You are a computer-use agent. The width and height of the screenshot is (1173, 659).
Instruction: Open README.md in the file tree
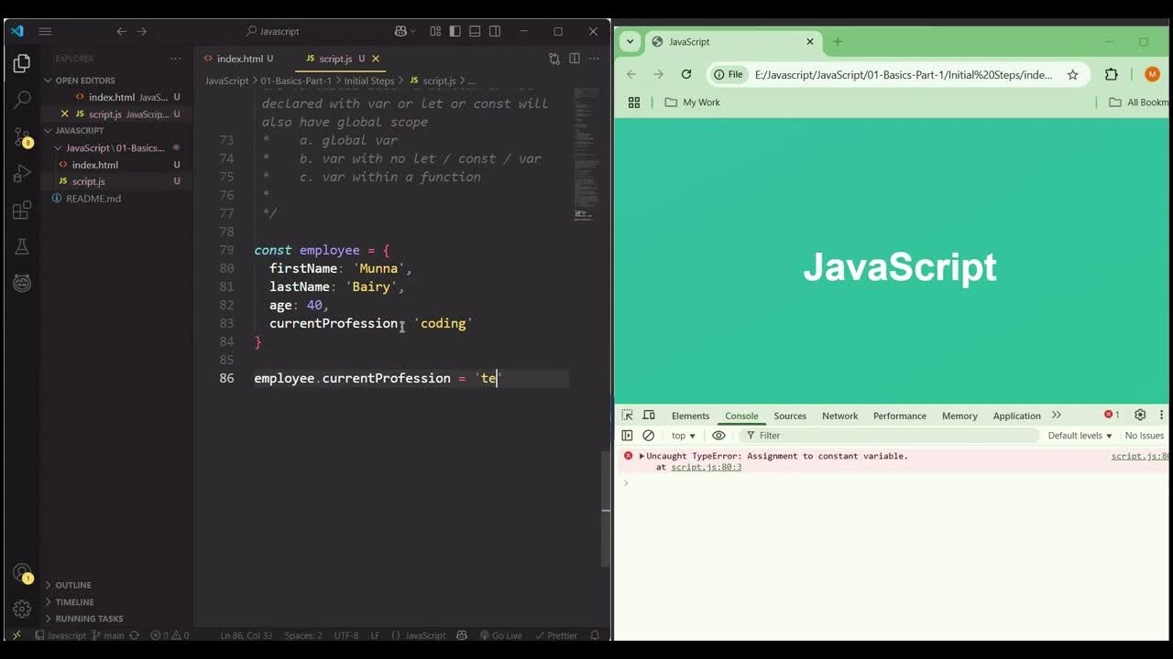(x=93, y=199)
